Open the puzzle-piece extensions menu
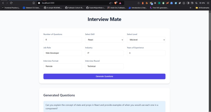Image resolution: width=211 pixels, height=112 pixels. (x=184, y=3)
